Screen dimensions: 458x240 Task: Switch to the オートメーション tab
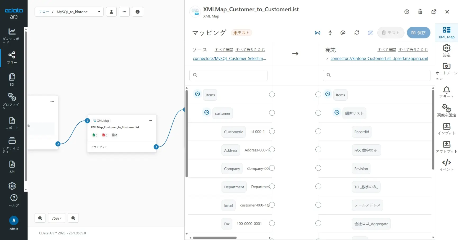pos(447,72)
